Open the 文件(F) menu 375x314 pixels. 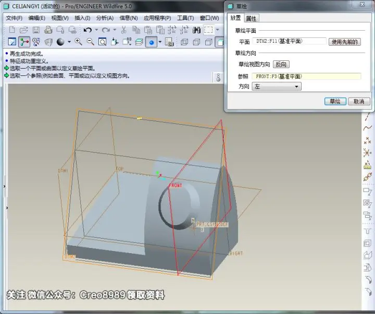pos(14,18)
